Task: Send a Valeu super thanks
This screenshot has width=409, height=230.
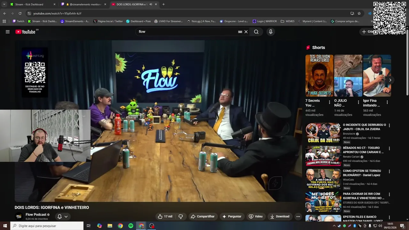Action: pyautogui.click(x=256, y=216)
